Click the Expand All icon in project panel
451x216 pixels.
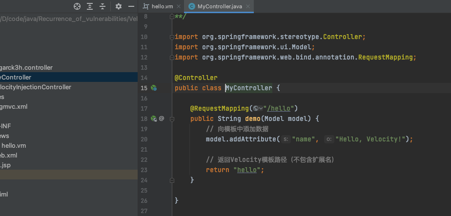[90, 6]
